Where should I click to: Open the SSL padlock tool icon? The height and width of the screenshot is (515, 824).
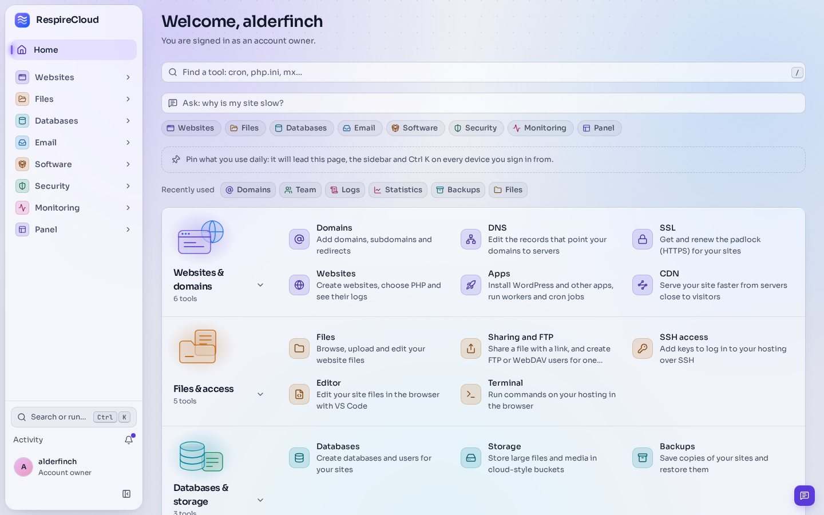[643, 239]
